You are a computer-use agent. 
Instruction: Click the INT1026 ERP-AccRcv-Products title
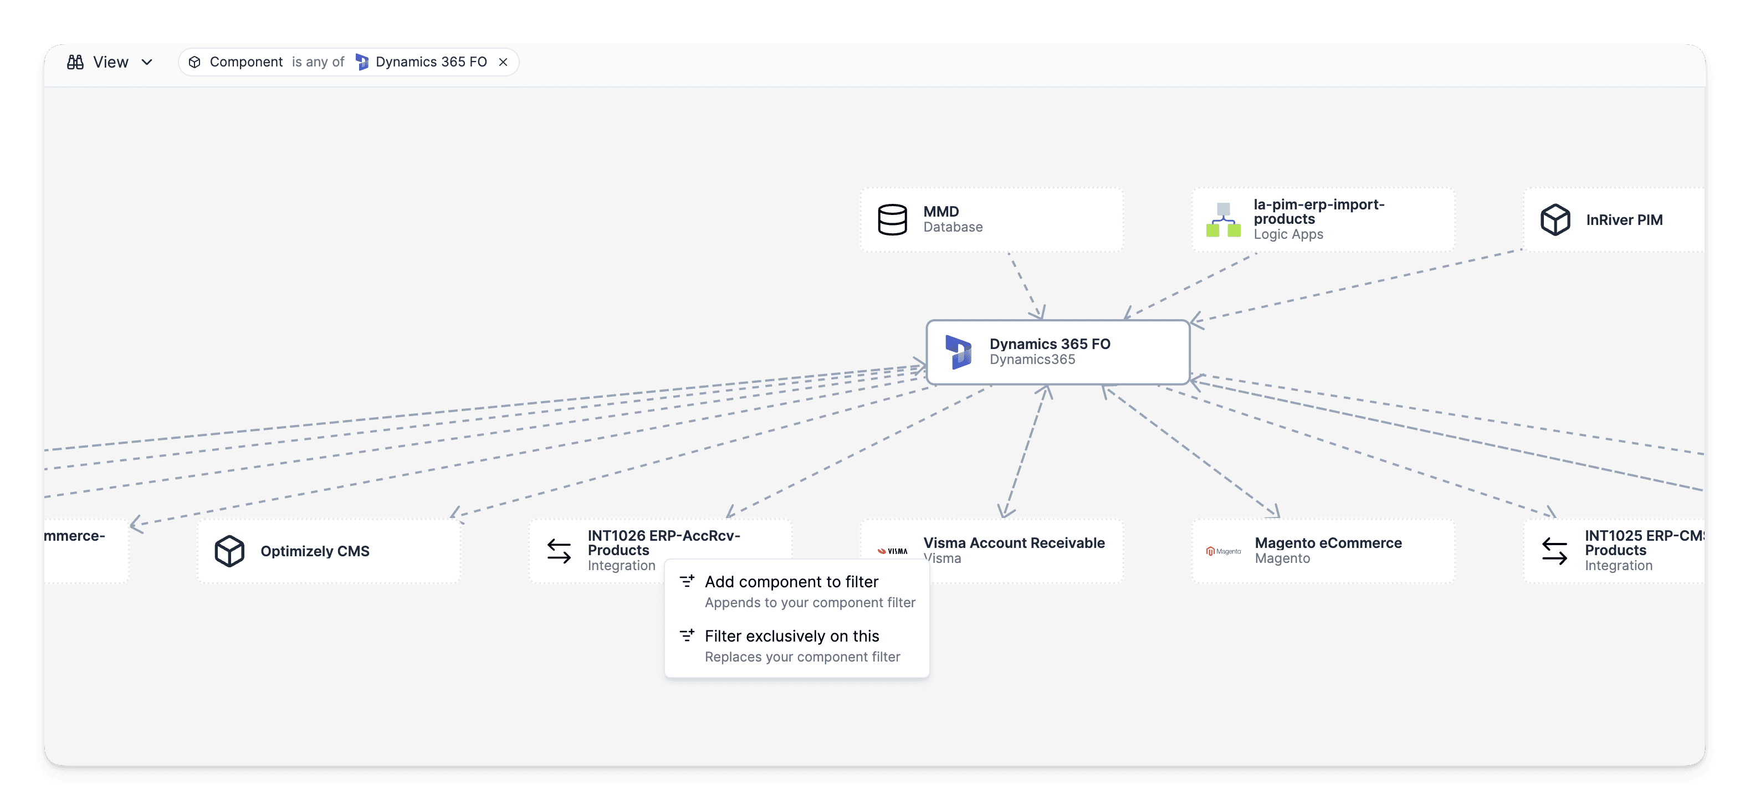(x=664, y=542)
